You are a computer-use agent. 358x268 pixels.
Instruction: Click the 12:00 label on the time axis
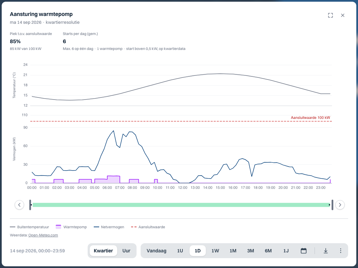click(x=183, y=187)
